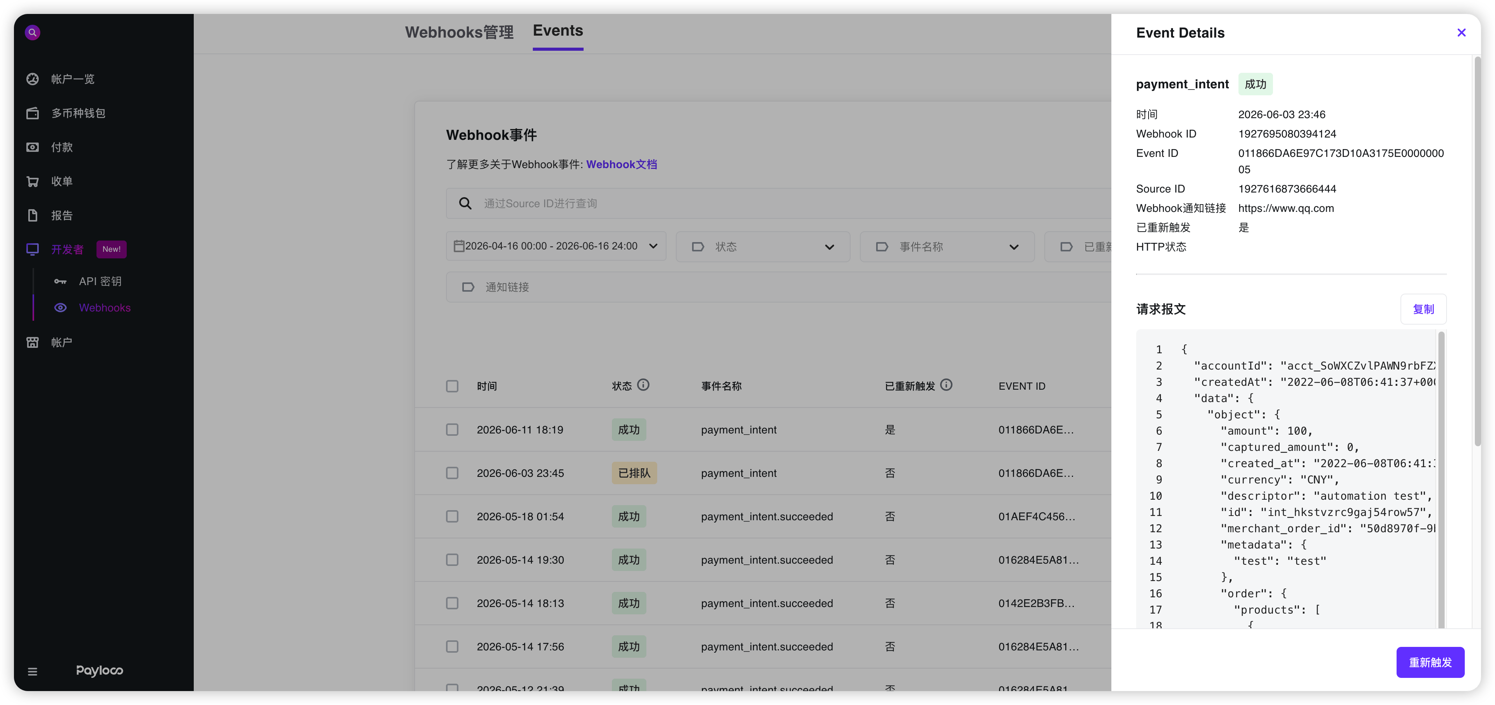Open the 报告 document icon
This screenshot has height=705, width=1495.
point(33,215)
